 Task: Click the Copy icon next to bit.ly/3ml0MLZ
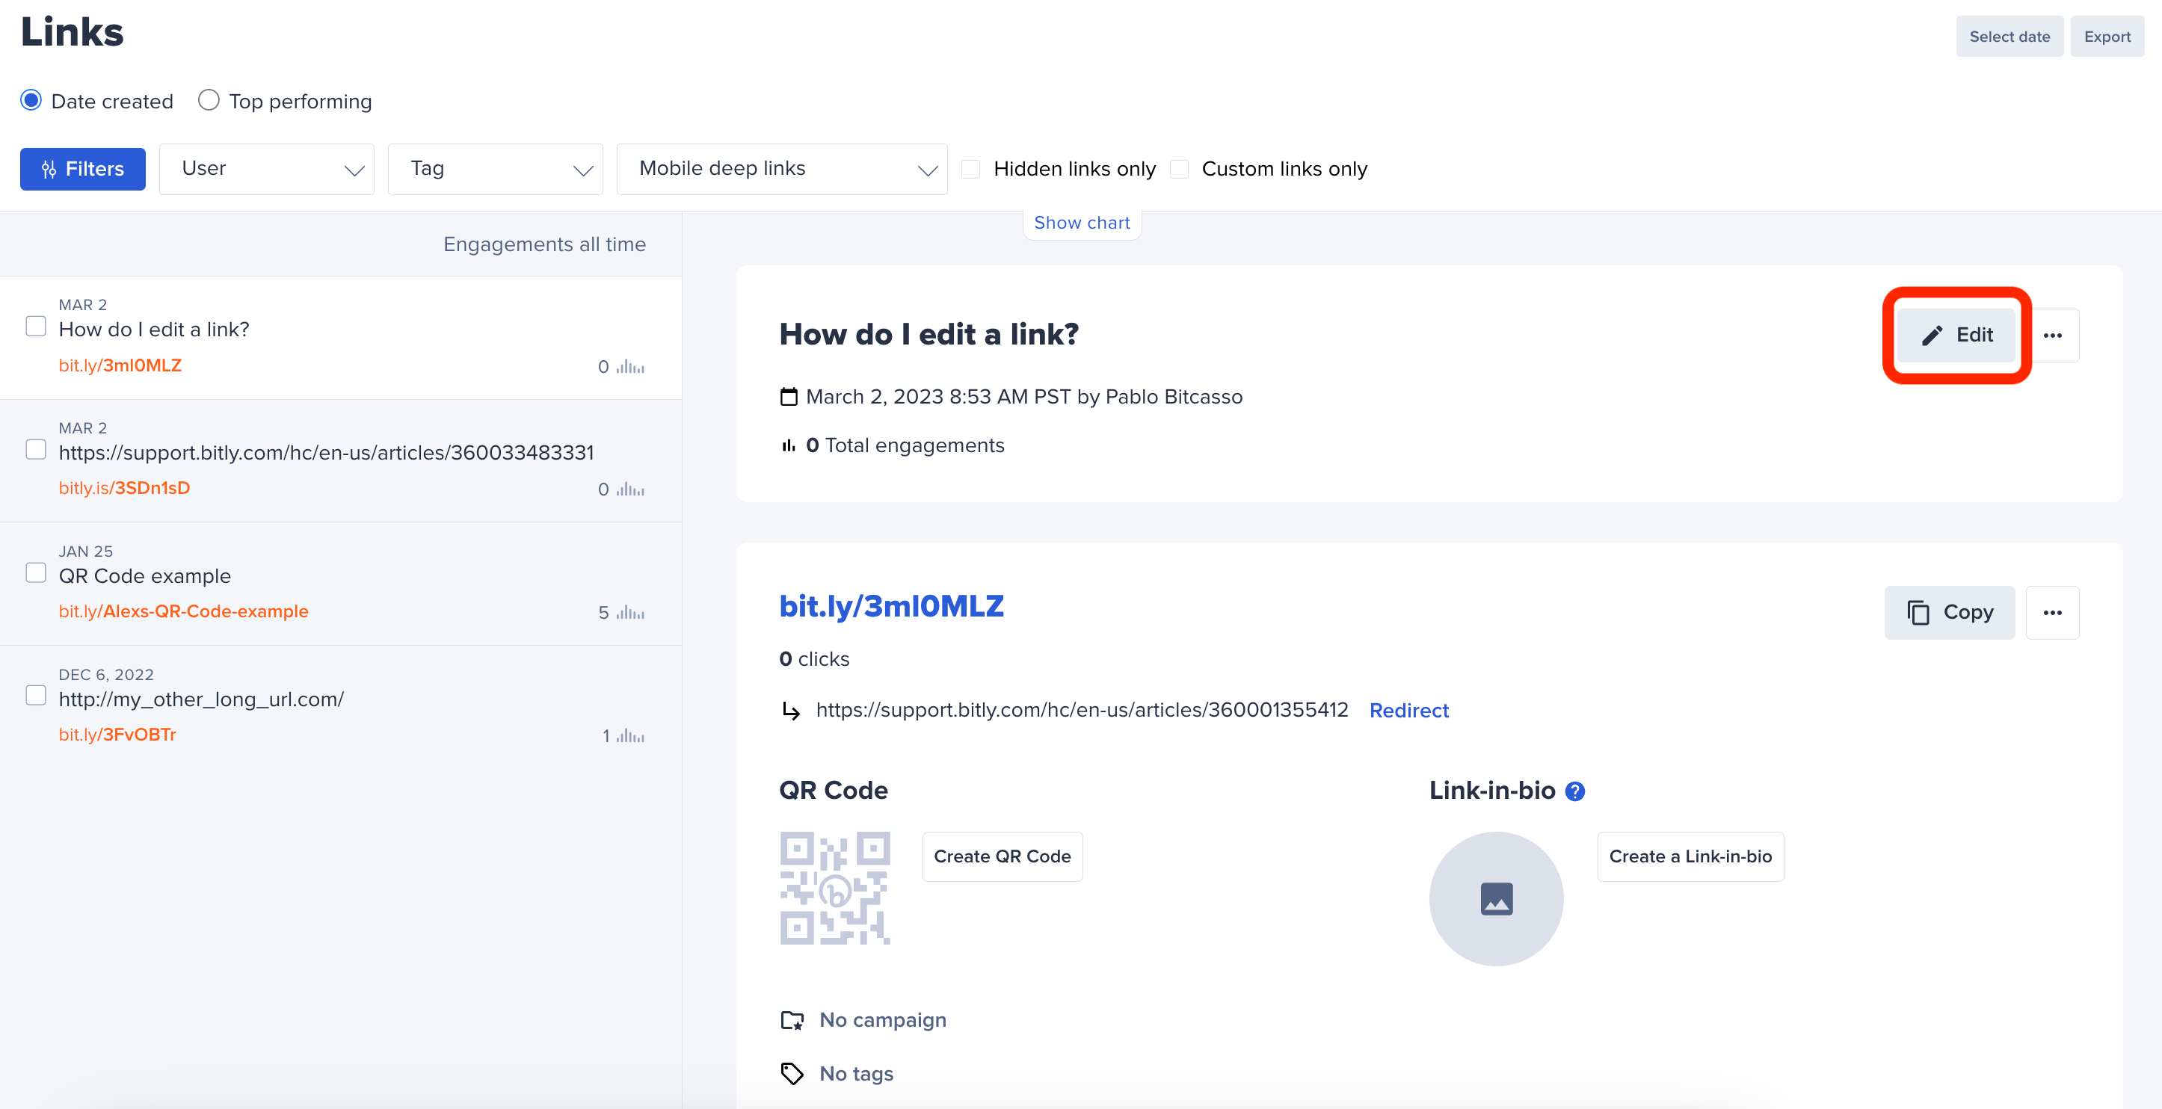coord(1921,612)
